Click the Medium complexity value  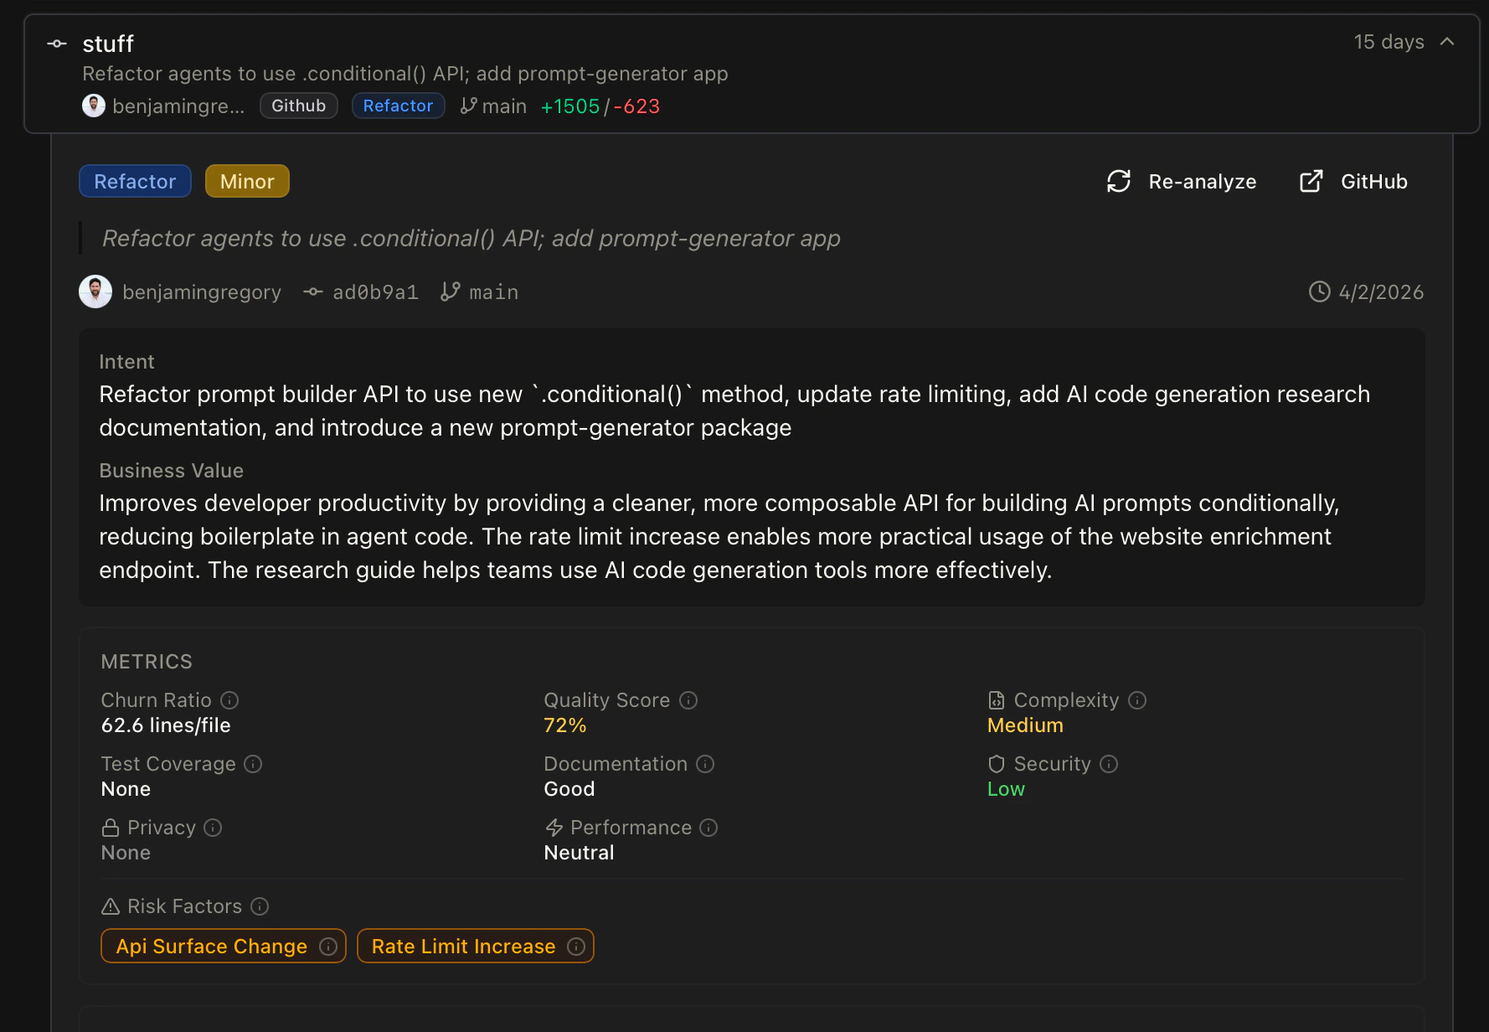pyautogui.click(x=1025, y=725)
